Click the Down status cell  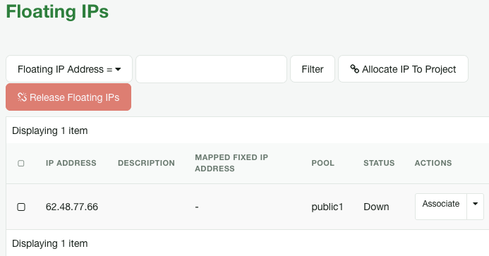(376, 207)
